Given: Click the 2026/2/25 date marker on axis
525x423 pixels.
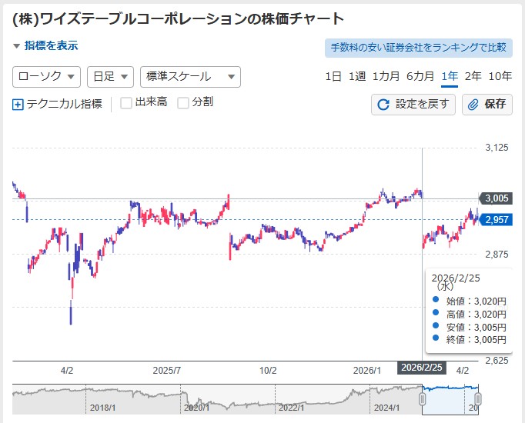Looking at the screenshot, I should [422, 368].
